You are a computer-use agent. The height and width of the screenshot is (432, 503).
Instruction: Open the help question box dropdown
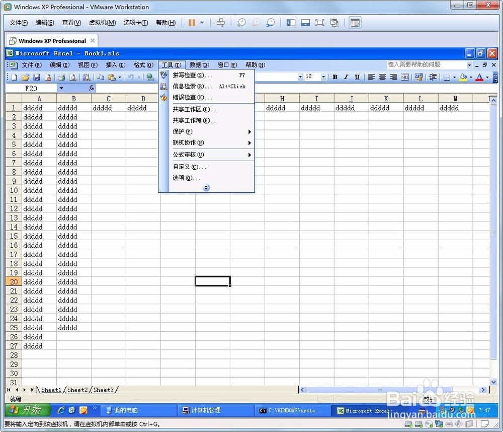469,65
